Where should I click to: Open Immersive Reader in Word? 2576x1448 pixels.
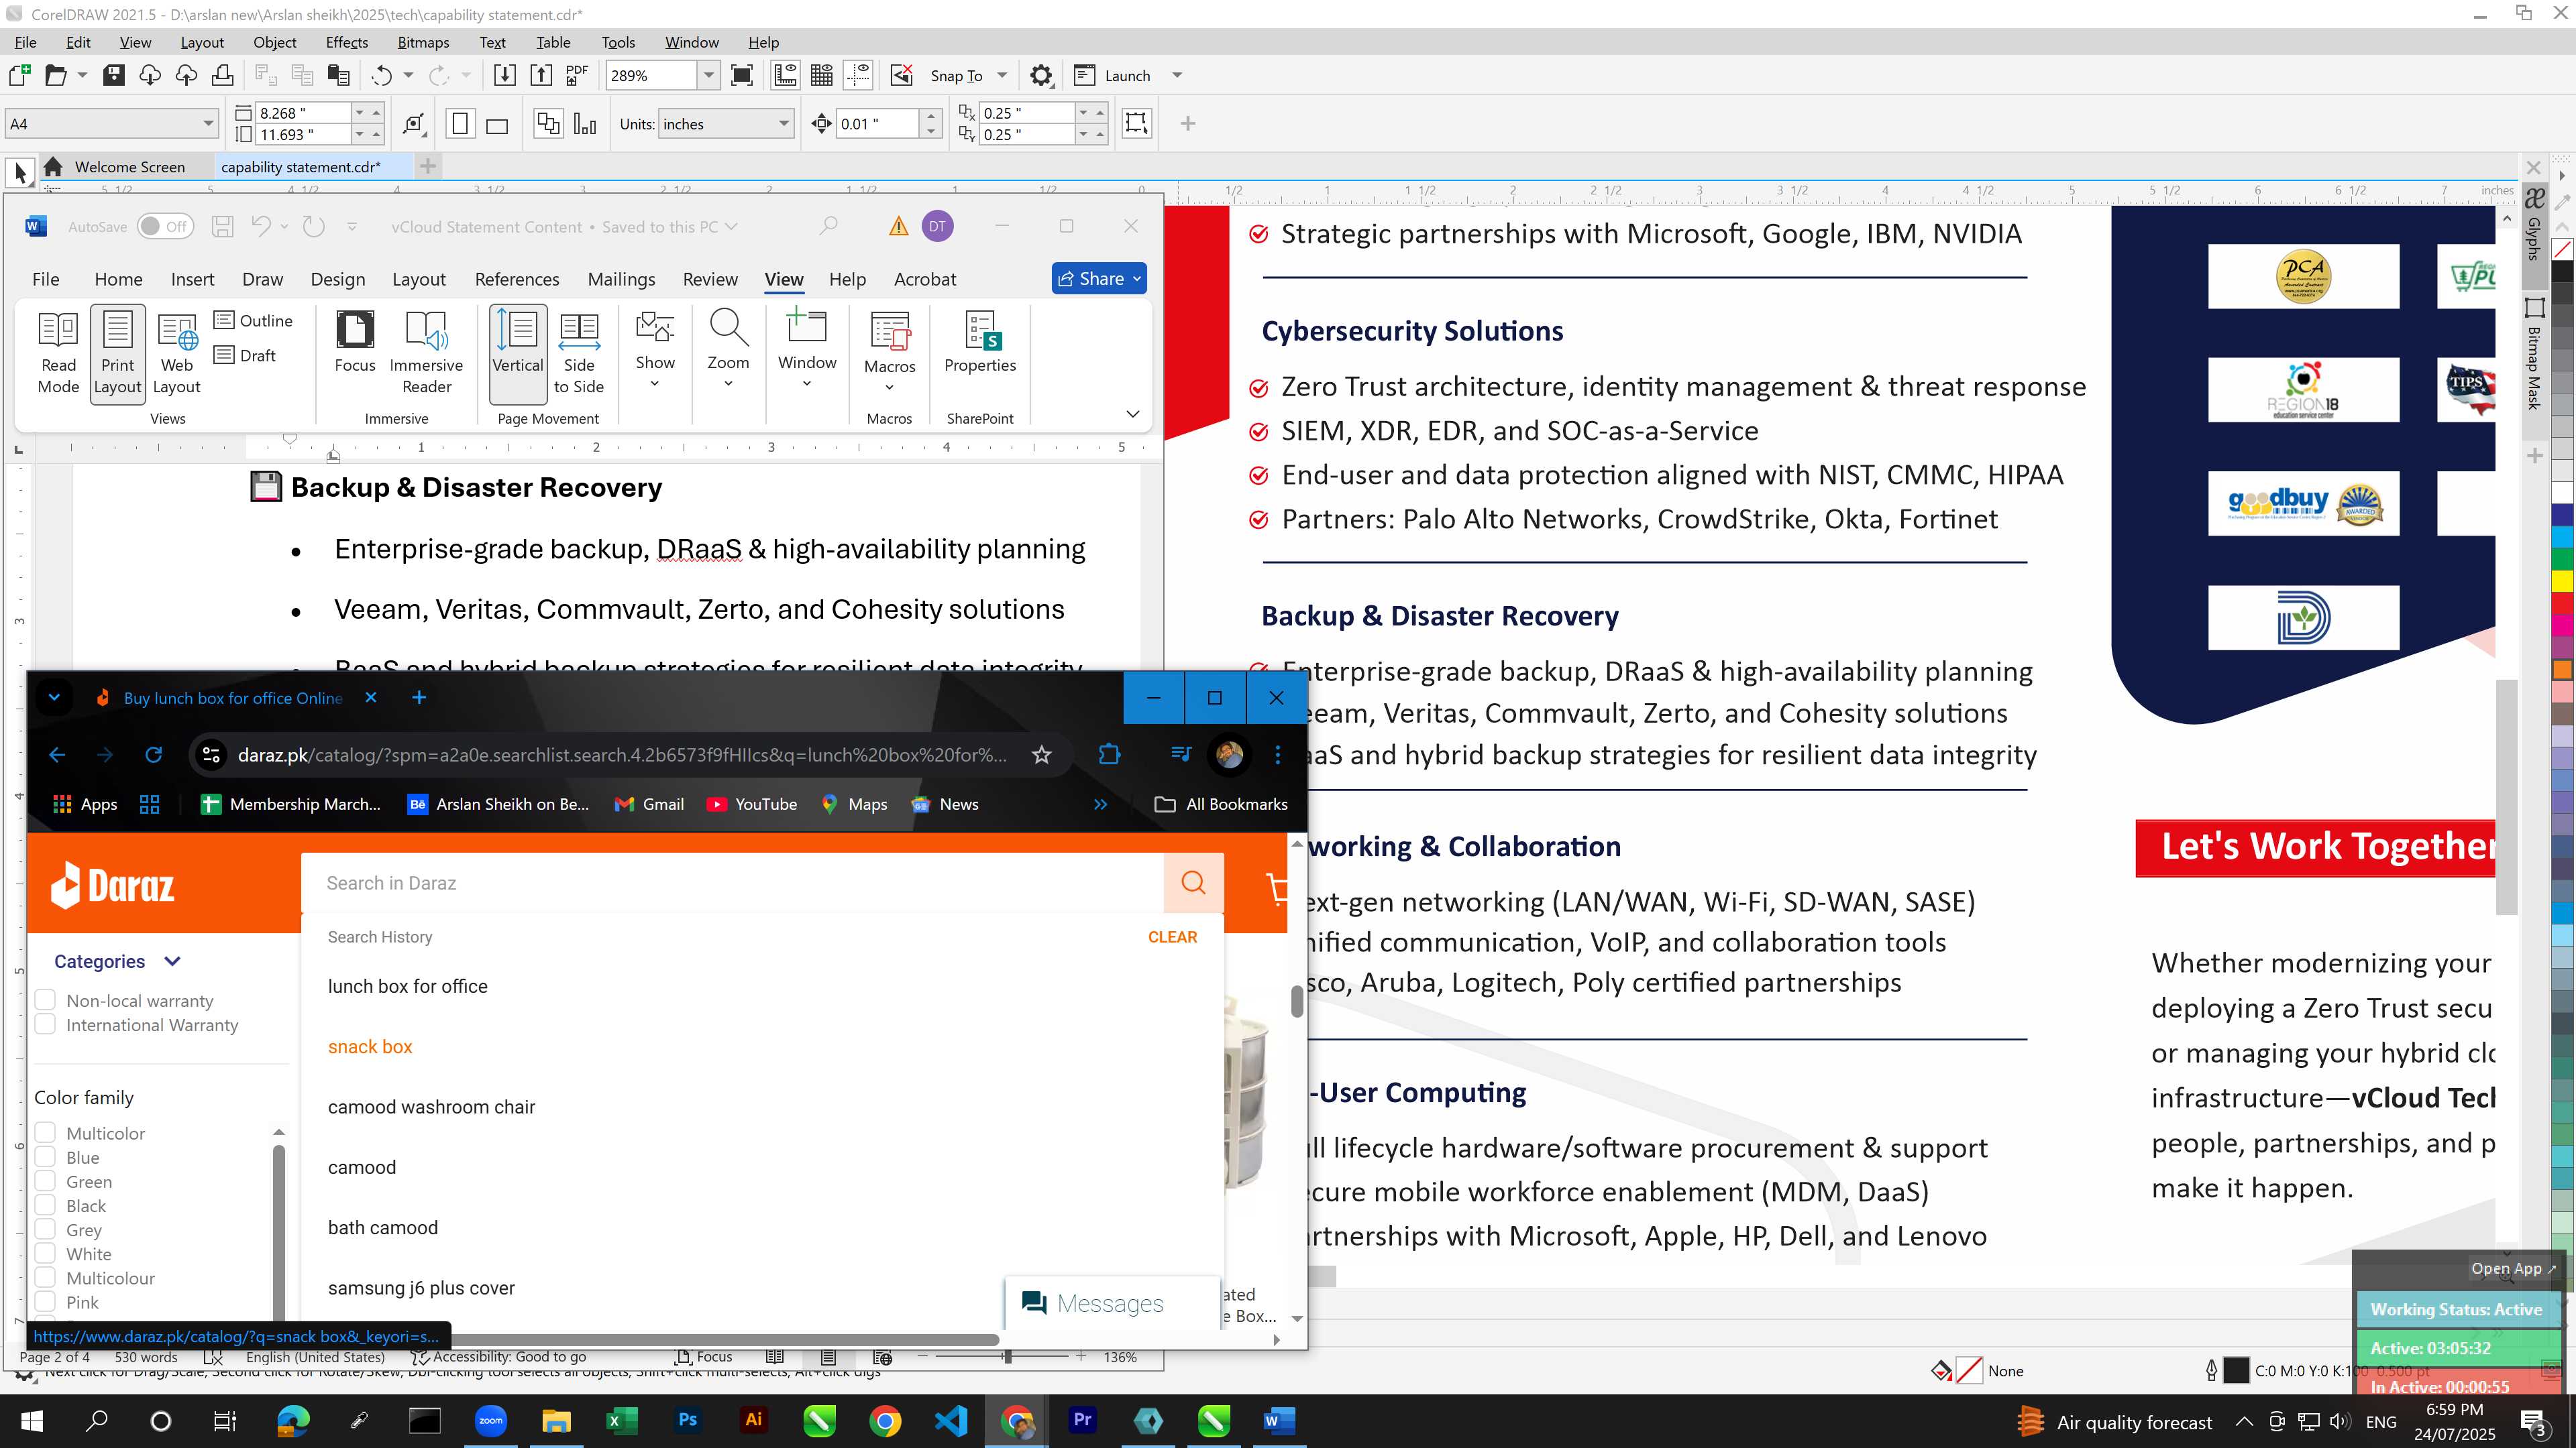point(427,354)
